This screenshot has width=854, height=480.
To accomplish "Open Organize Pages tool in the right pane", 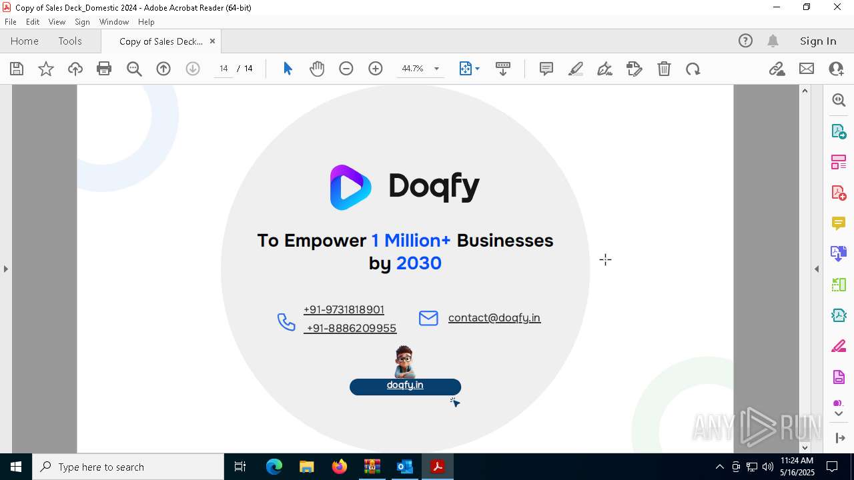I will point(839,162).
